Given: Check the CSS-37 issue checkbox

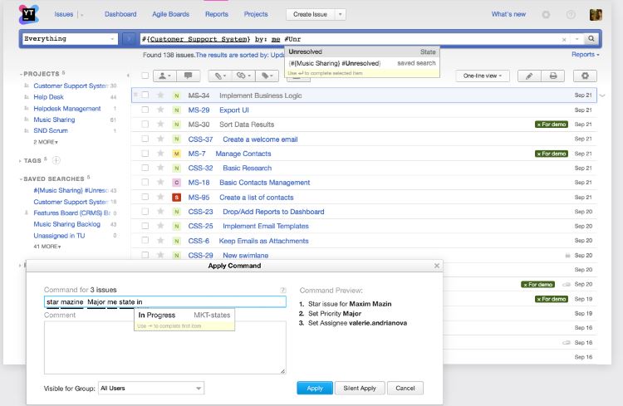Looking at the screenshot, I should click(145, 139).
